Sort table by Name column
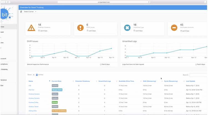 click(31, 81)
